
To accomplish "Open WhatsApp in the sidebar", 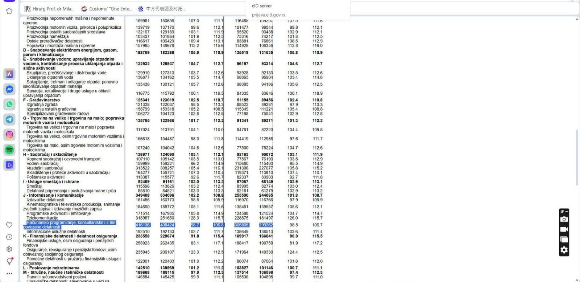I will [9, 104].
